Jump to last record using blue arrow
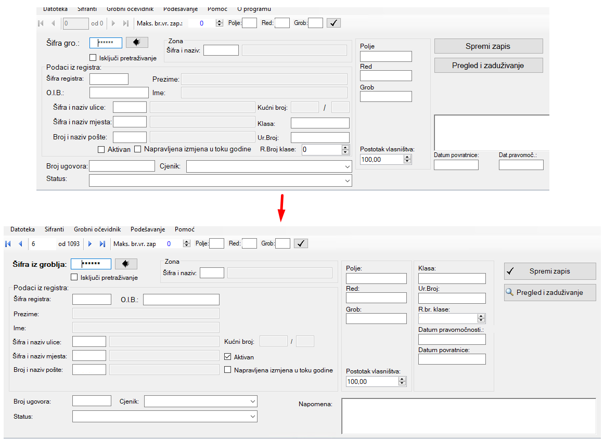This screenshot has height=440, width=604. point(102,243)
